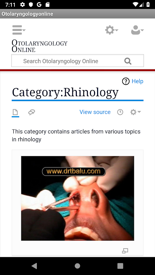Click the question mark help icon
Image resolution: width=155 pixels, height=275 pixels.
coord(126,81)
